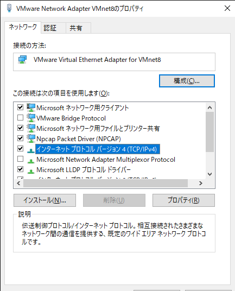The height and width of the screenshot is (291, 235).
Task: Click the list scroll up arrow
Action: point(210,107)
